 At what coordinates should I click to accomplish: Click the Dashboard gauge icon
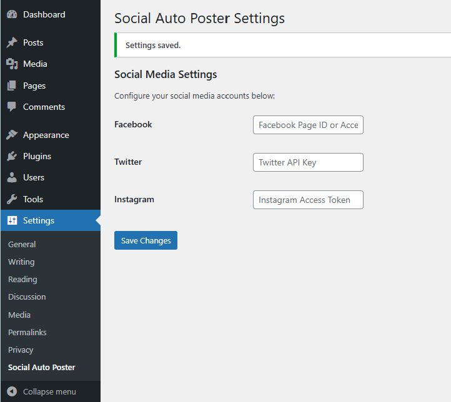(x=12, y=14)
